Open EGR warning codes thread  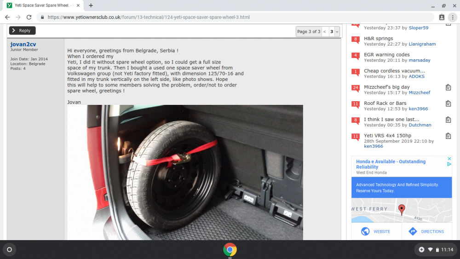[x=387, y=55]
